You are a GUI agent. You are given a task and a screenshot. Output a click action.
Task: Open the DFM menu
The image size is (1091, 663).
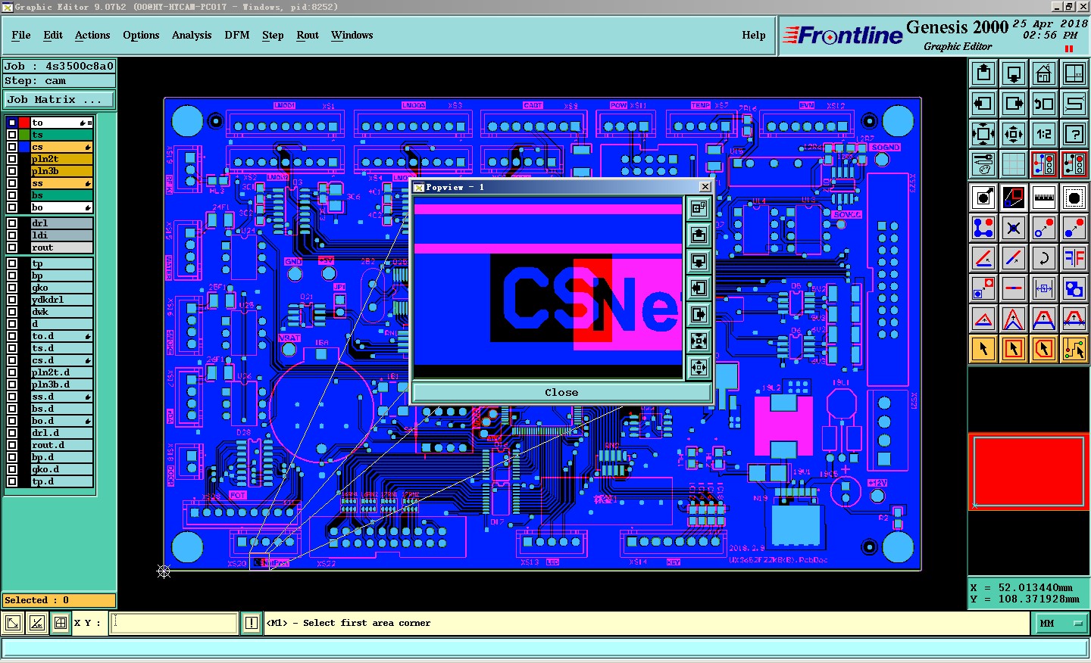click(x=237, y=35)
